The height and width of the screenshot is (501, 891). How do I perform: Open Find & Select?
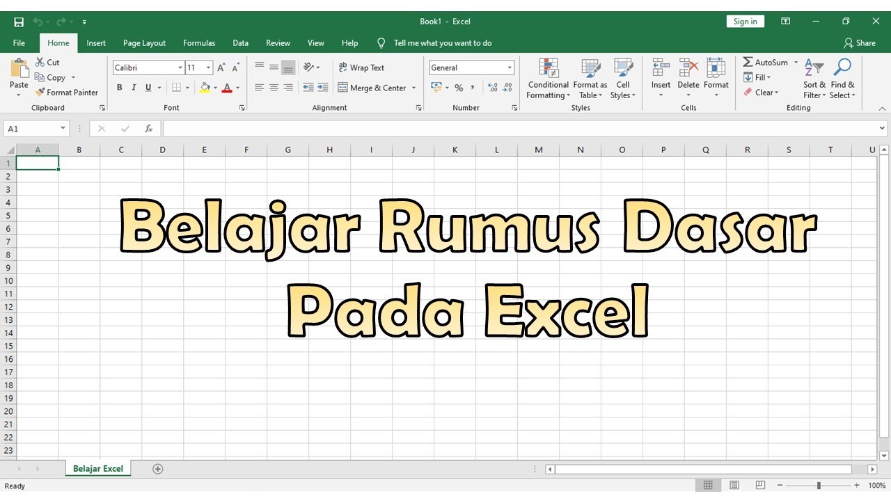842,78
